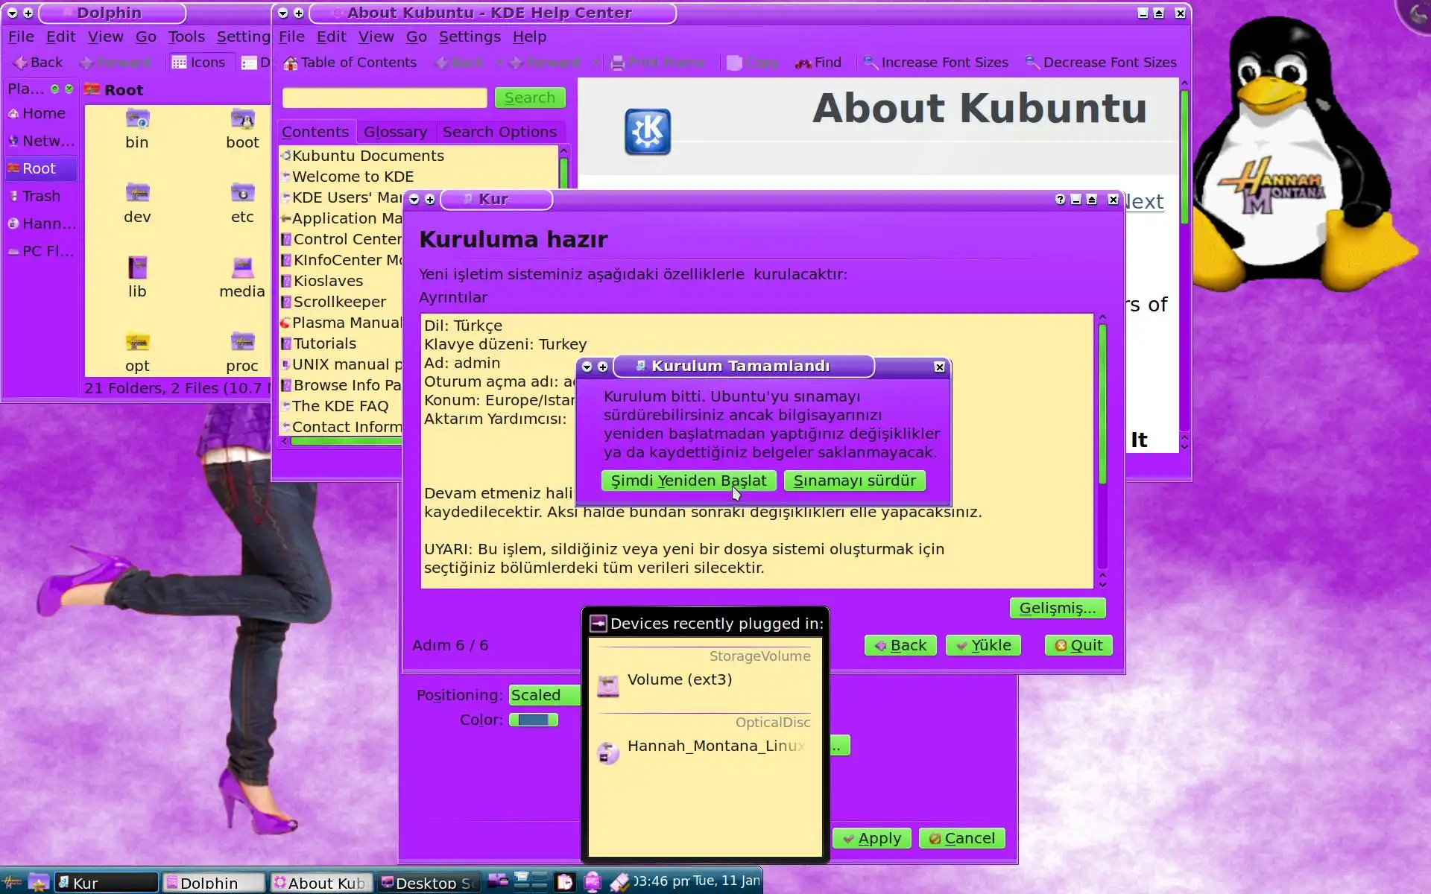Select Control Center tree item

[x=347, y=239]
